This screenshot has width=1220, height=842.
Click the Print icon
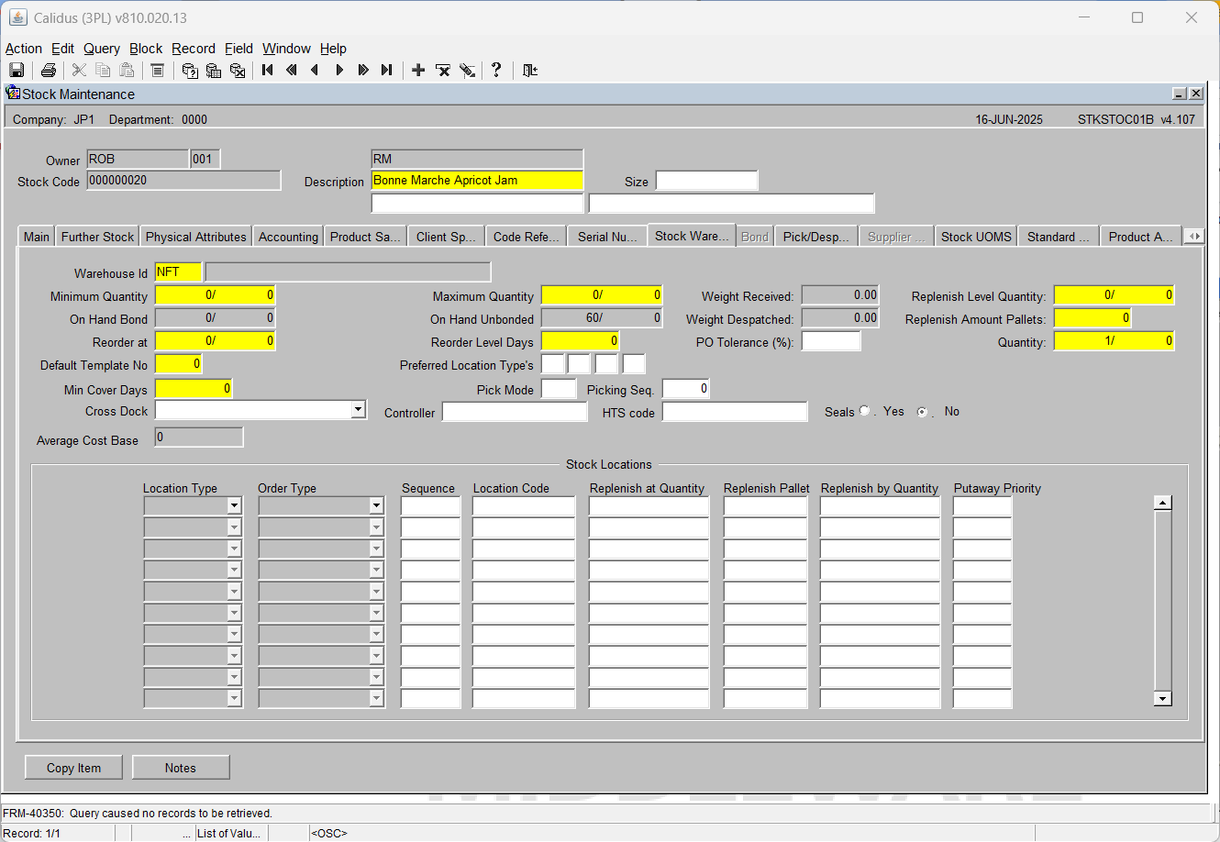point(49,70)
